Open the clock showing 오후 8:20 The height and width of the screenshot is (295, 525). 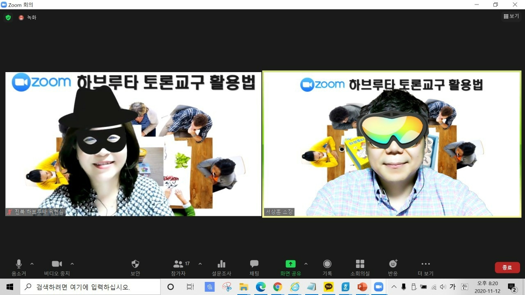[487, 287]
